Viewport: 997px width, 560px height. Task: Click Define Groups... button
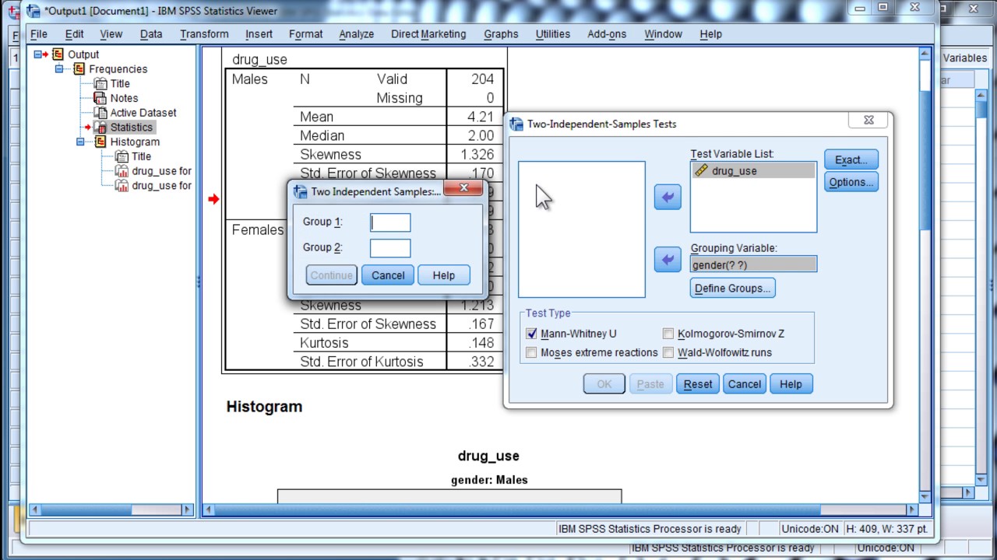(733, 289)
